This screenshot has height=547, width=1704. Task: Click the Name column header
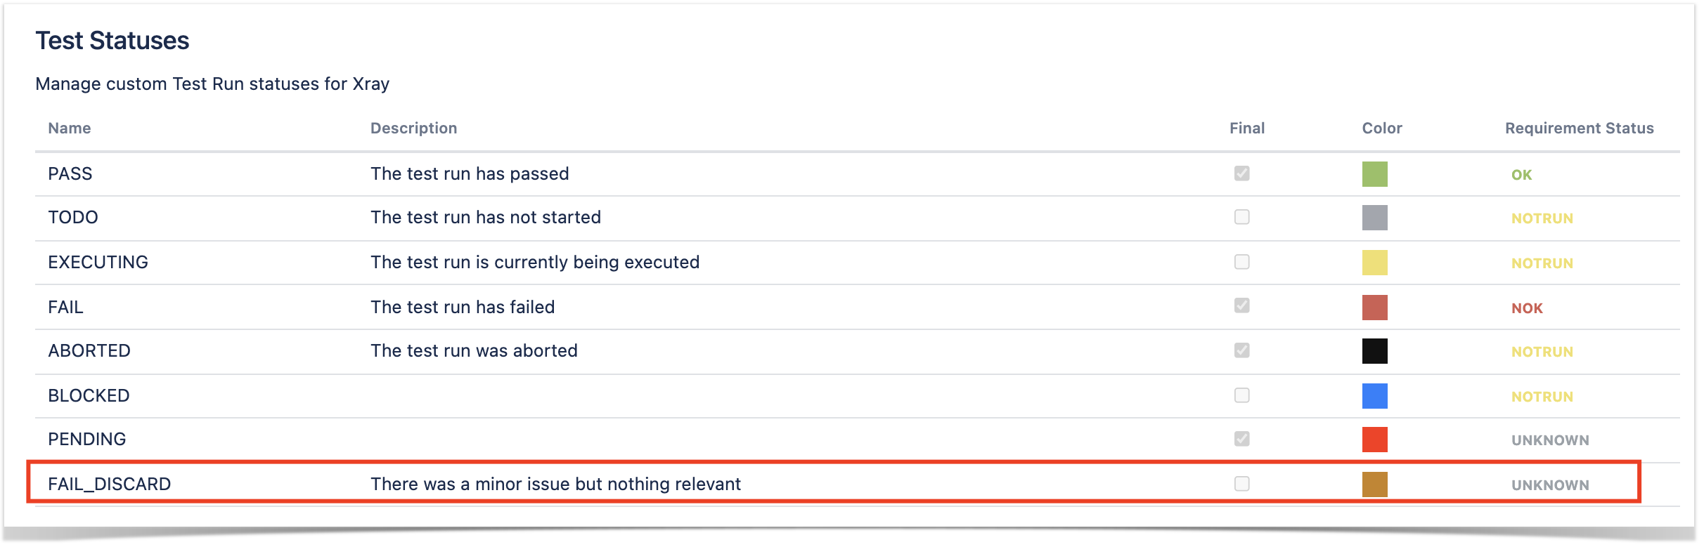click(70, 128)
